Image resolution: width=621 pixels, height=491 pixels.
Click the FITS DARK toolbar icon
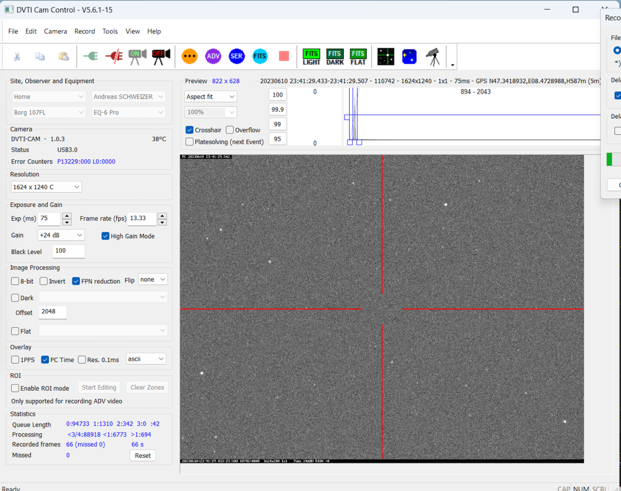point(335,56)
